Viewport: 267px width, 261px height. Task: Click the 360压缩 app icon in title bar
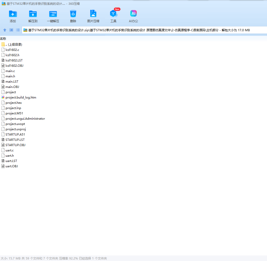click(x=4, y=4)
